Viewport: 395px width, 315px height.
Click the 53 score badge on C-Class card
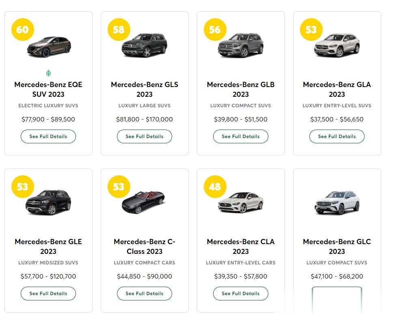pos(119,187)
